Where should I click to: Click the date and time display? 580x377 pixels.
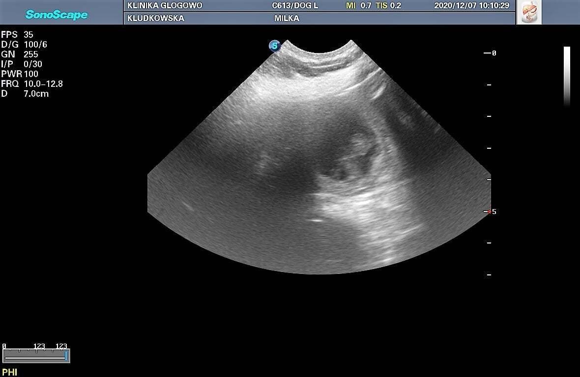471,6
